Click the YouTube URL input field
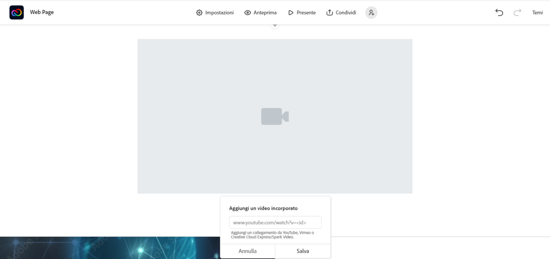This screenshot has width=550, height=259. 275,222
